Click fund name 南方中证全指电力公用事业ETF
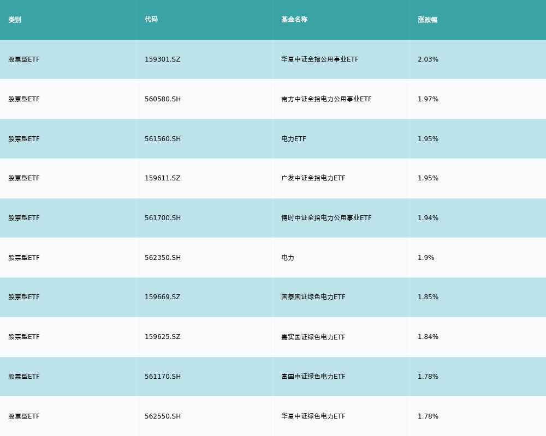This screenshot has height=436, width=546. pos(327,99)
